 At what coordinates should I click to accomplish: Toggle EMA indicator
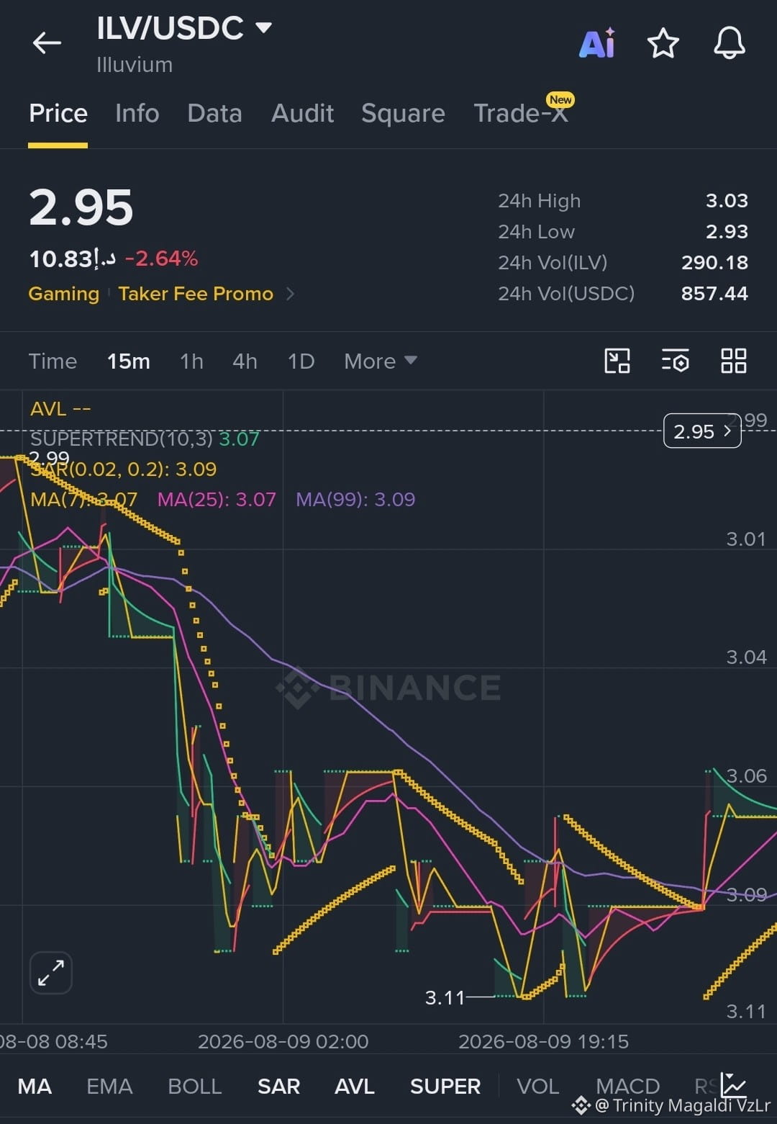click(109, 1086)
